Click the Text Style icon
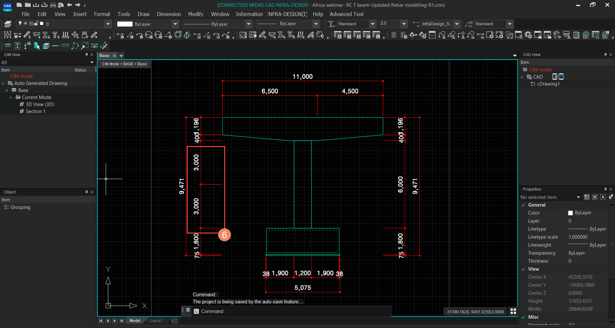 click(x=332, y=24)
